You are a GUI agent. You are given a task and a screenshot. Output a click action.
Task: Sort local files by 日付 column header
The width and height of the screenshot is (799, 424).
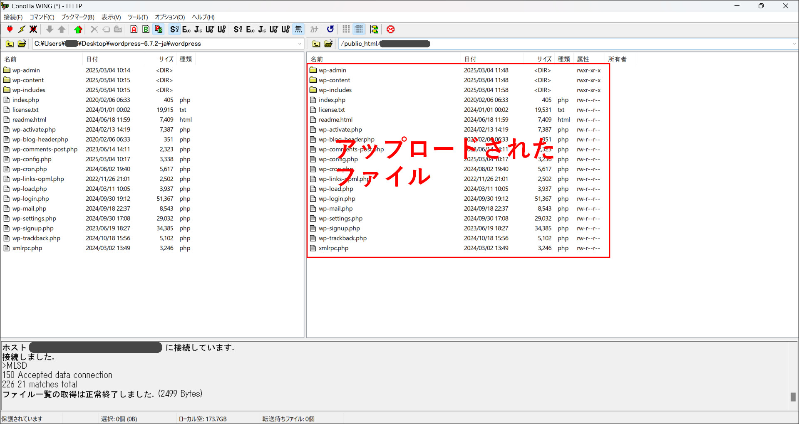click(x=92, y=59)
